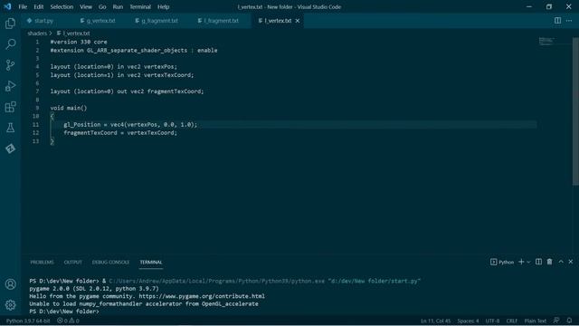Image resolution: width=579 pixels, height=326 pixels.
Task: Split the editor to the right
Action: click(x=557, y=21)
